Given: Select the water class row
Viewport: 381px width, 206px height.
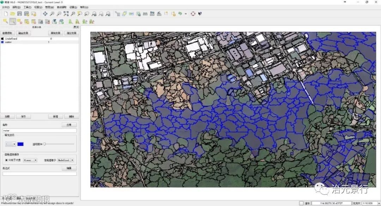Looking at the screenshot, I should pos(40,42).
